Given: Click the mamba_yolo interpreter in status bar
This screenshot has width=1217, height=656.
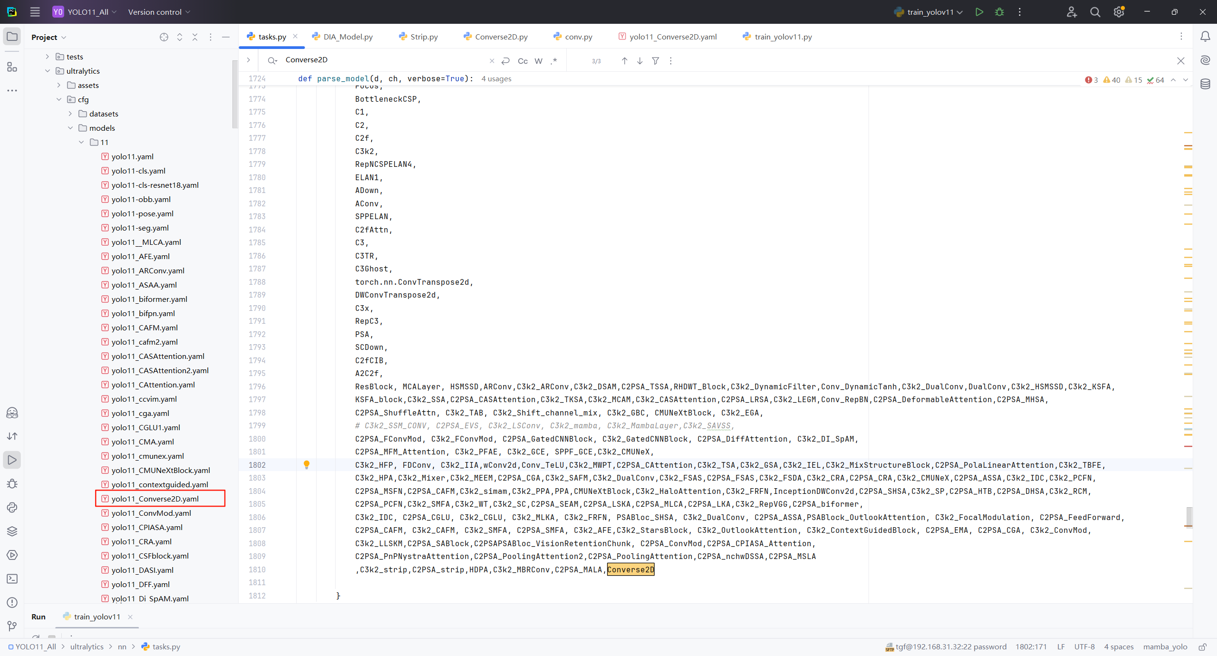Looking at the screenshot, I should point(1165,646).
